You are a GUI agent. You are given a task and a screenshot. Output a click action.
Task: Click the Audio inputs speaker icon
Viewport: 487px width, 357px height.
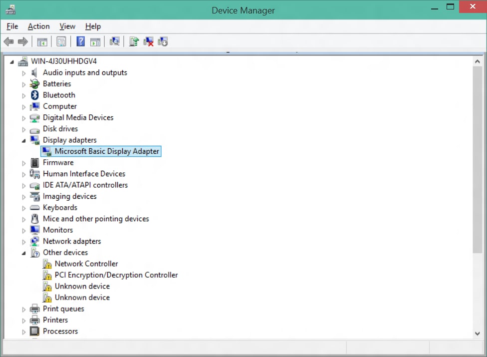point(34,72)
